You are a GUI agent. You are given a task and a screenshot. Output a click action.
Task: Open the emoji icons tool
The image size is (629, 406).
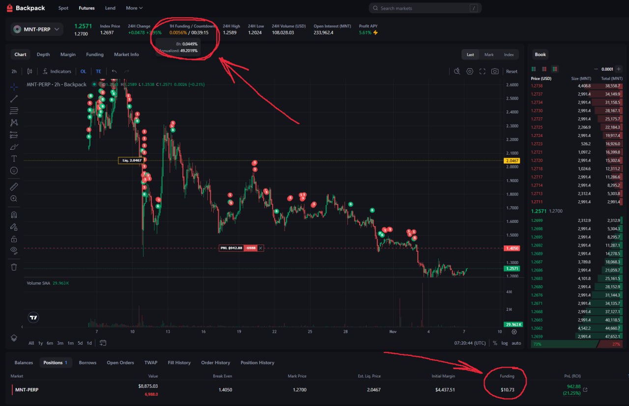pyautogui.click(x=14, y=170)
